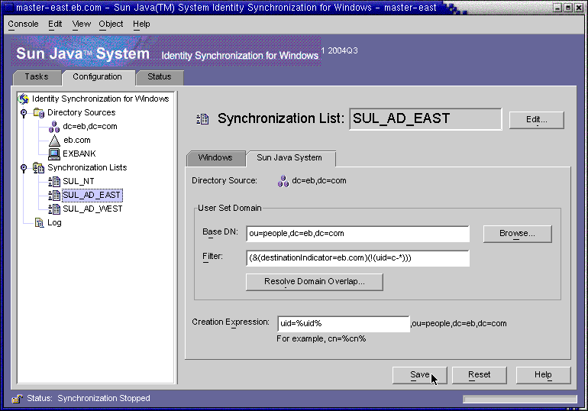Viewport: 588px width, 411px height.
Task: Click the Reset button
Action: (480, 375)
